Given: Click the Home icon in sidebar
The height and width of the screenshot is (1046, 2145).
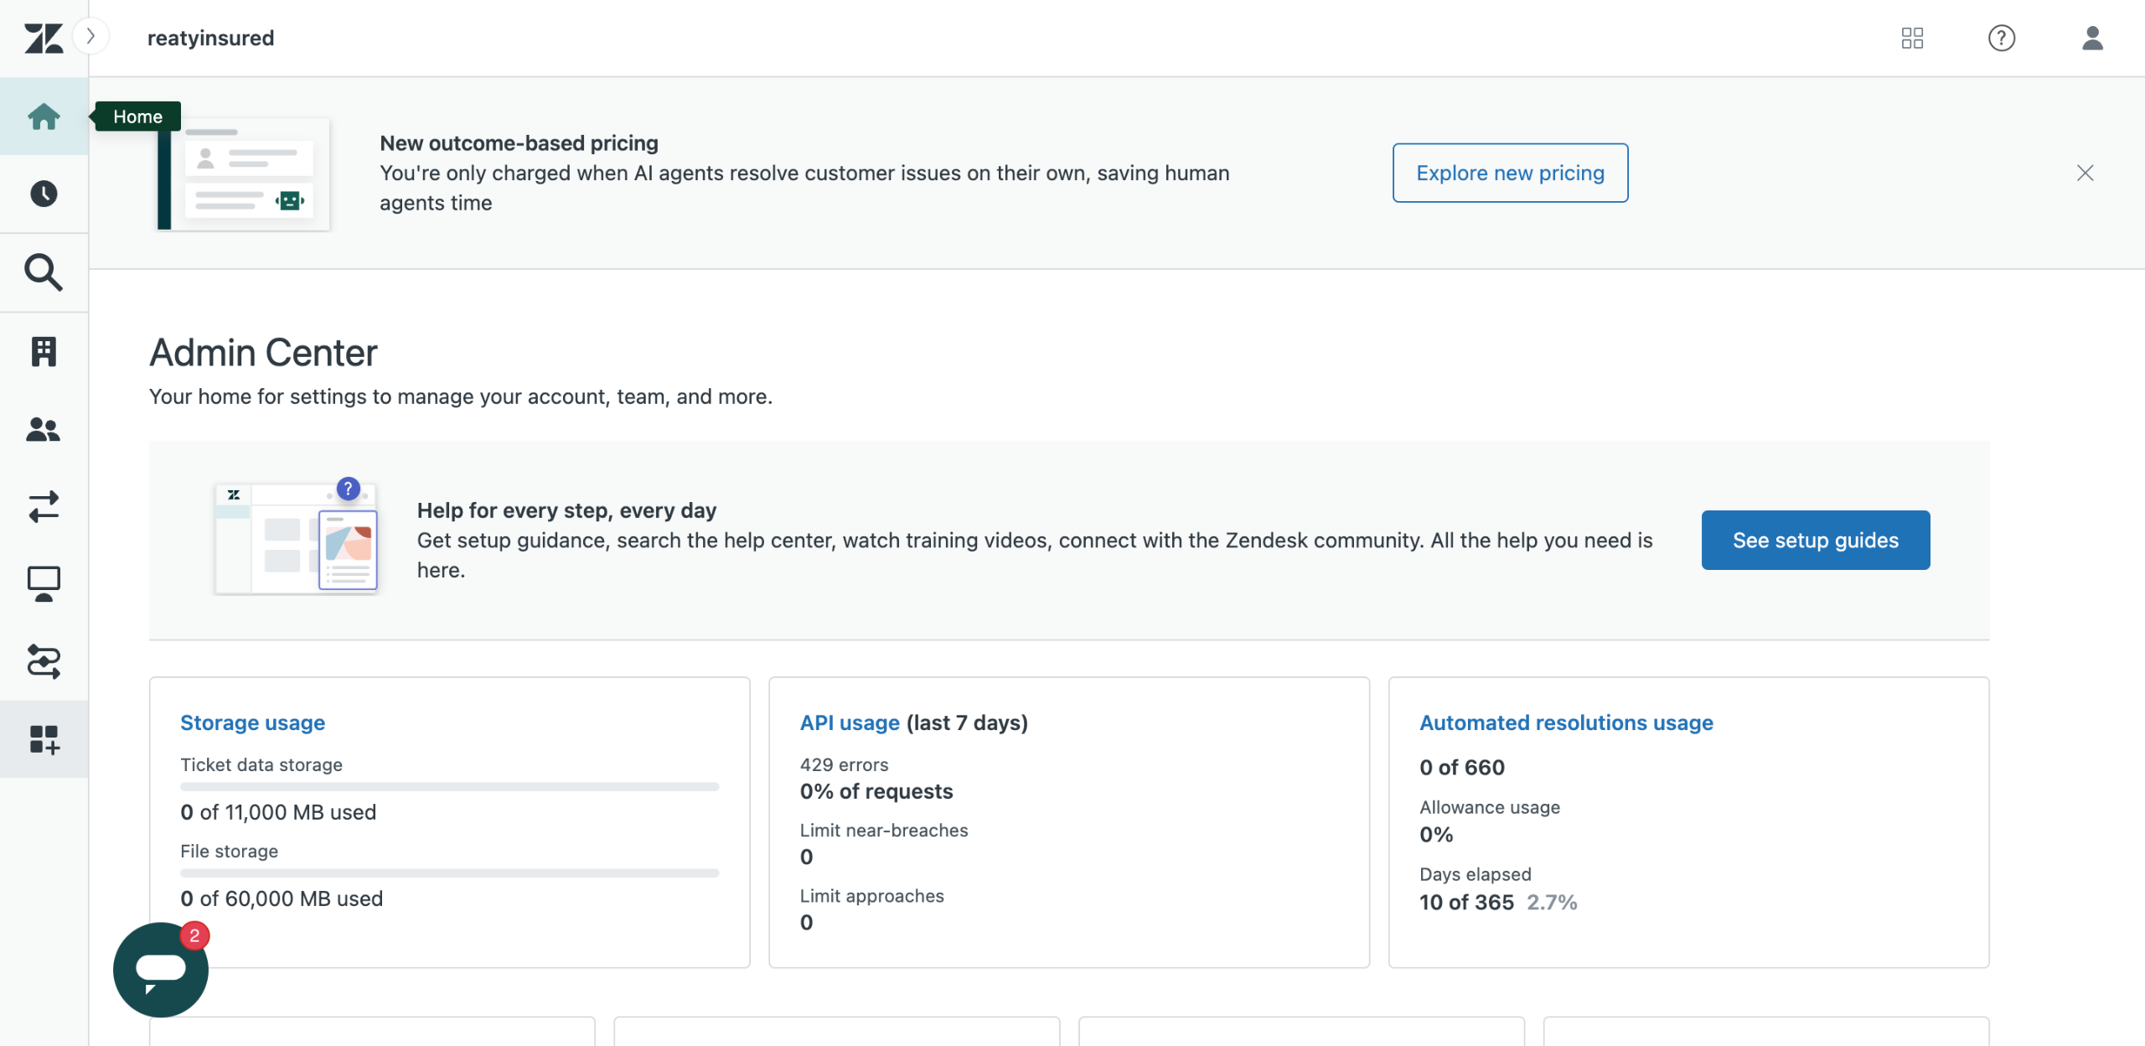Looking at the screenshot, I should [x=44, y=117].
